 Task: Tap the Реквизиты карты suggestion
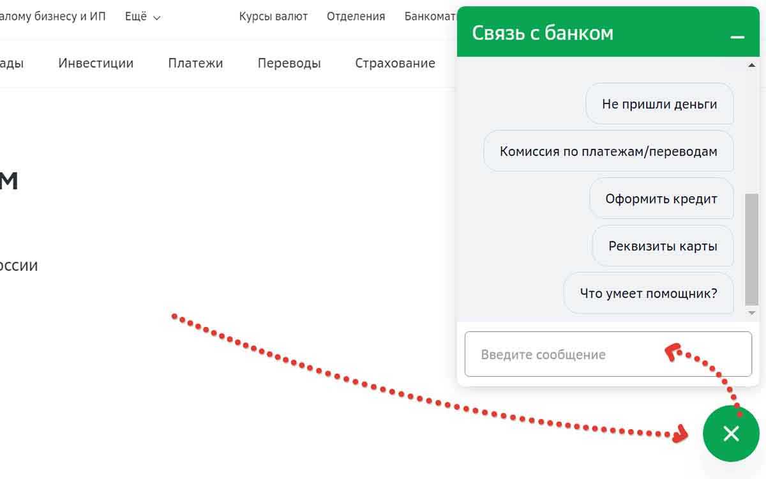click(663, 246)
